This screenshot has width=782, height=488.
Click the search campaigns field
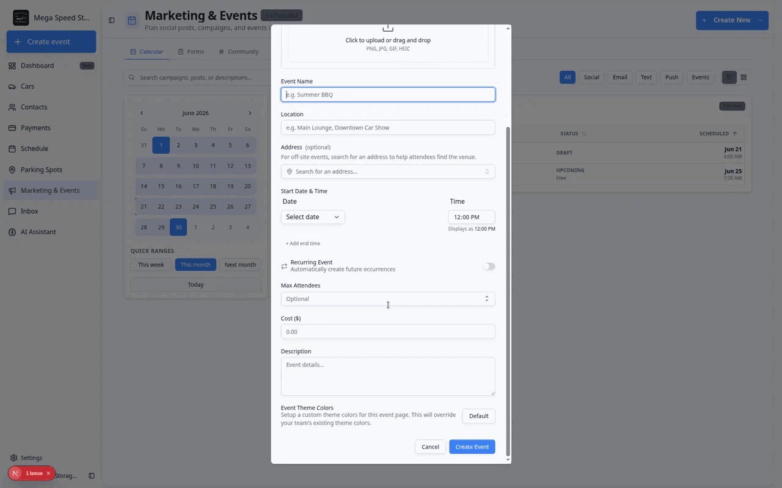point(197,77)
